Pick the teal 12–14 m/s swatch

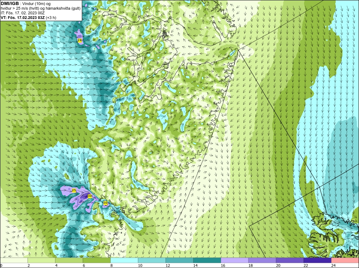179,260
